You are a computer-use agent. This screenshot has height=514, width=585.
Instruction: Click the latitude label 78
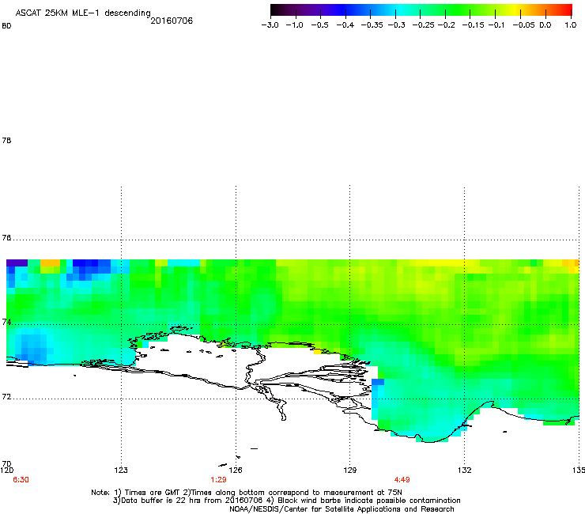click(x=6, y=140)
